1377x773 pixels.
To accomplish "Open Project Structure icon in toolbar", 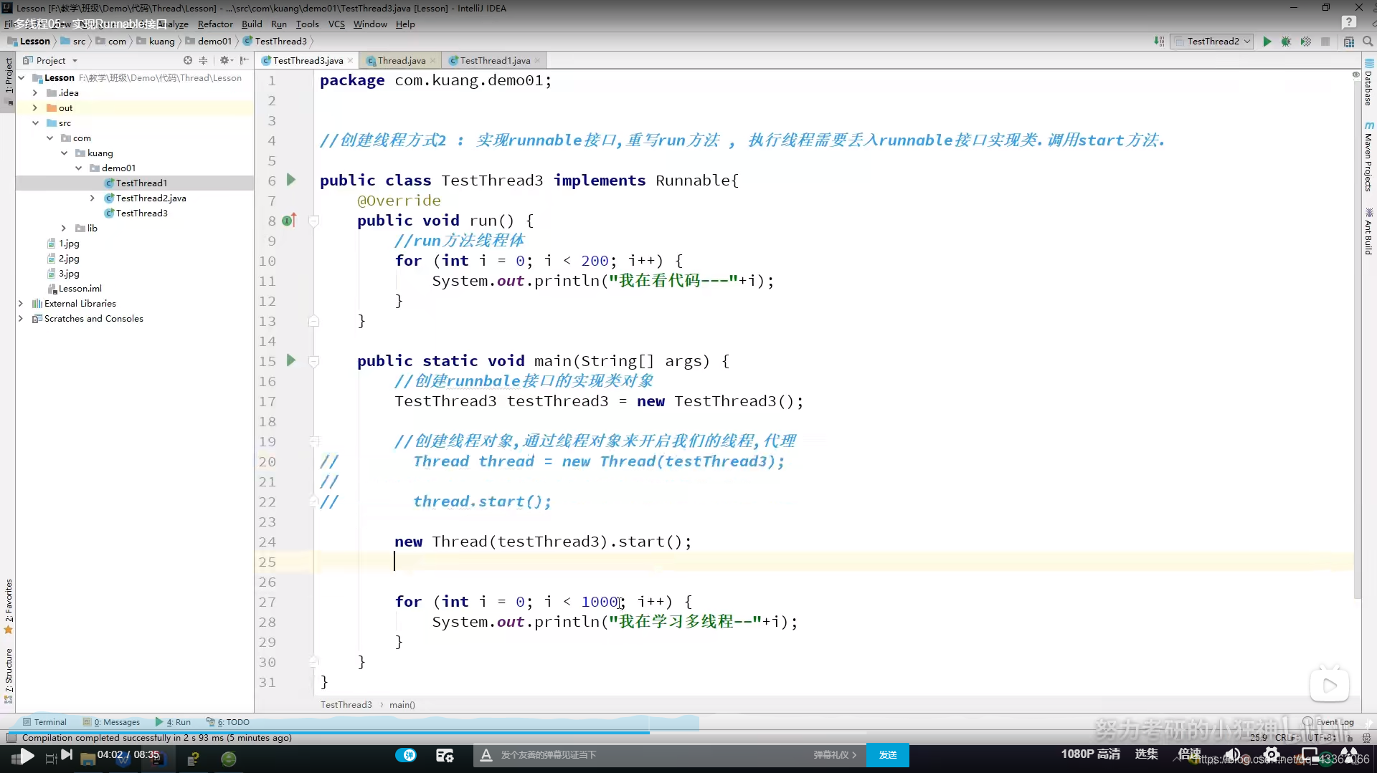I will (x=1349, y=42).
